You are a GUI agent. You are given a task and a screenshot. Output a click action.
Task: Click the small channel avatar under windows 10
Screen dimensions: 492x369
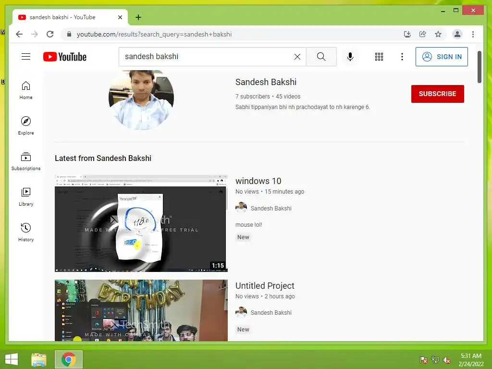click(241, 208)
